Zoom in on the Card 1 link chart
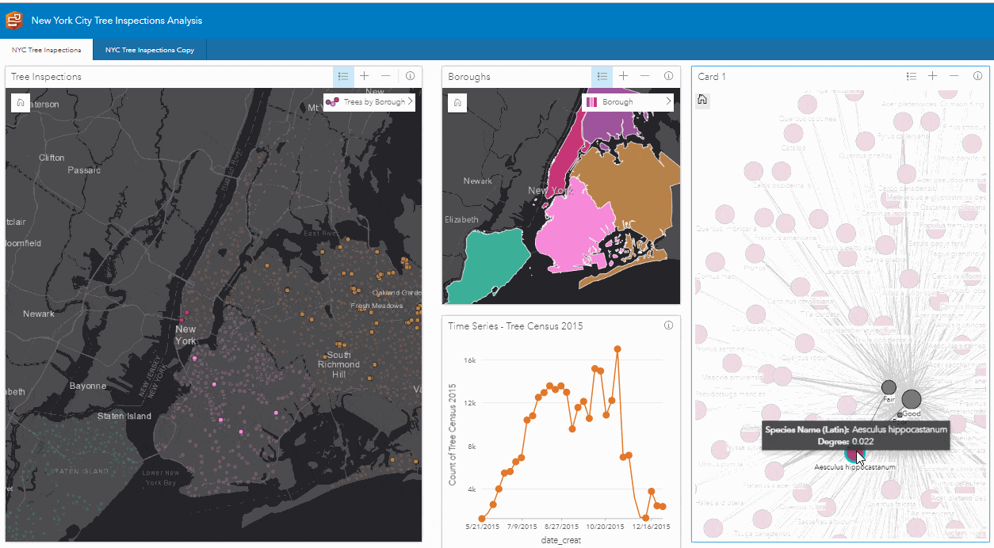 [932, 76]
